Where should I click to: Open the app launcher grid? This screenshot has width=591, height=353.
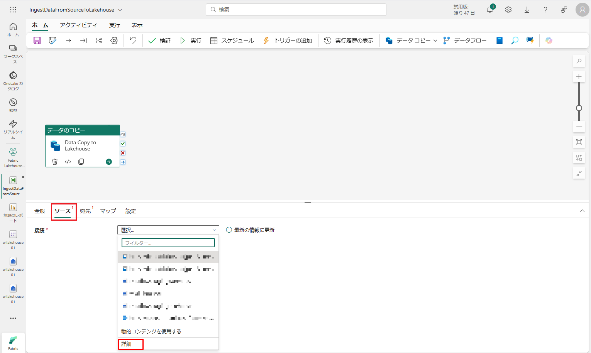(x=13, y=10)
